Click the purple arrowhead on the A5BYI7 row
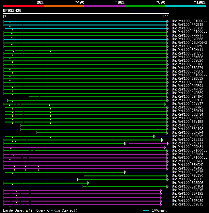 pyautogui.click(x=168, y=143)
